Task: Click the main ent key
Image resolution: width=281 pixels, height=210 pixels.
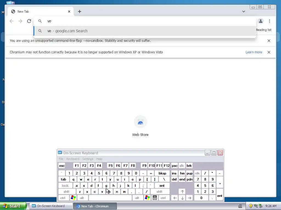Action: click(162, 186)
